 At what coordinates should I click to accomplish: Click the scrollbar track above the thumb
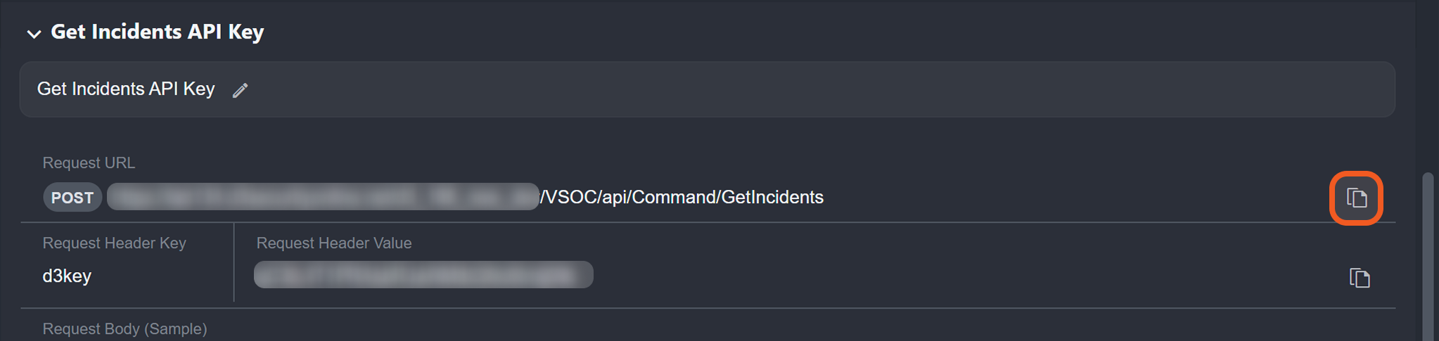(x=1427, y=84)
